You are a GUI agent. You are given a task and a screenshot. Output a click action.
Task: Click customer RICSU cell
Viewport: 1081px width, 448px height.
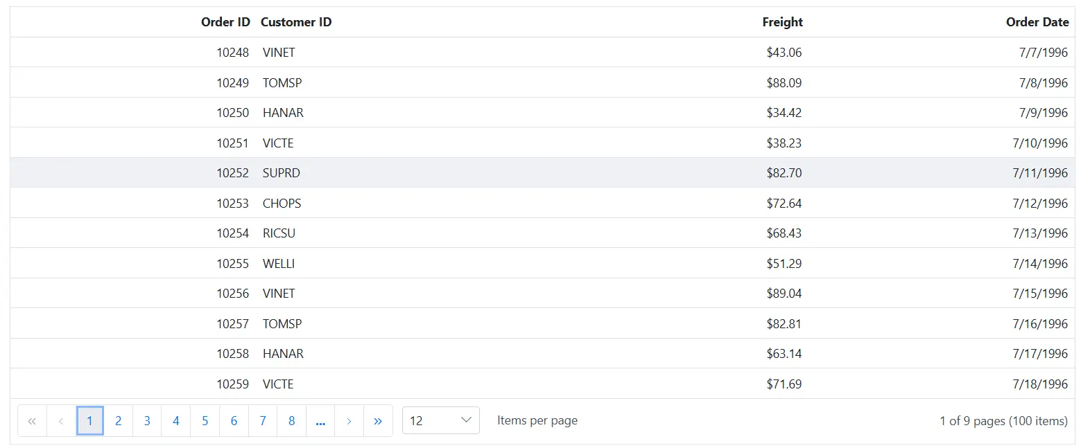tap(279, 233)
